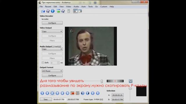Click the jog shuttle gradient wheel
The width and height of the screenshot is (186, 104).
pyautogui.click(x=115, y=81)
